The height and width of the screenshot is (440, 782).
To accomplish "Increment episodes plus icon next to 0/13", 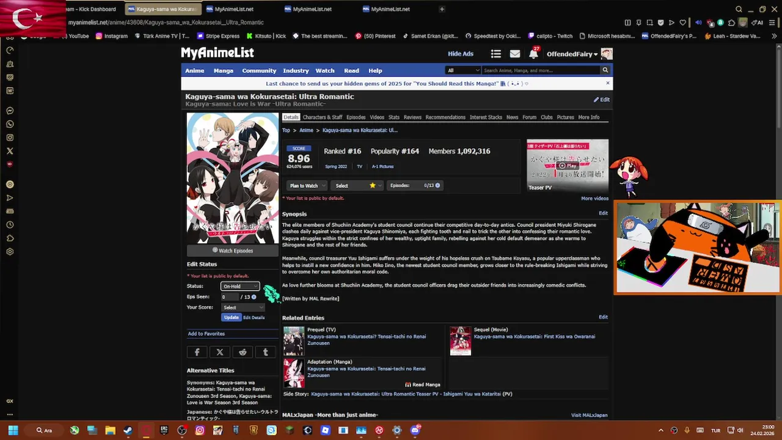I will pos(437,185).
